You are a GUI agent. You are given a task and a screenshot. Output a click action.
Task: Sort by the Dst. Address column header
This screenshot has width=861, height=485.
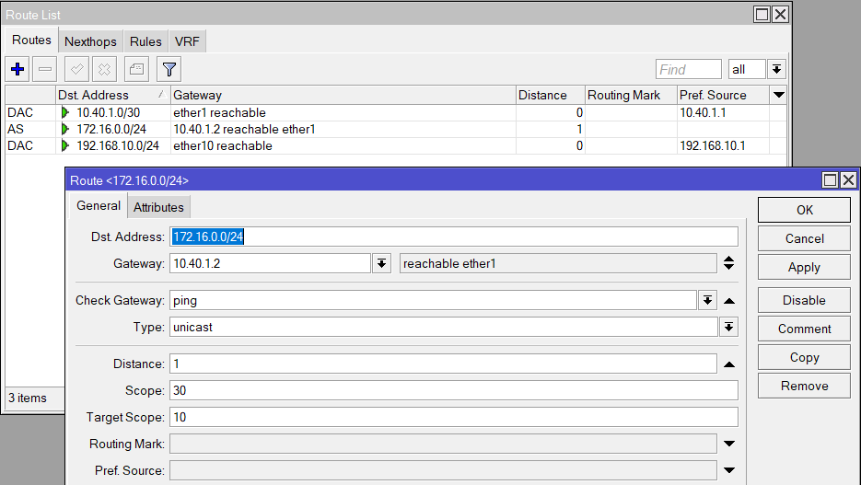(x=112, y=95)
